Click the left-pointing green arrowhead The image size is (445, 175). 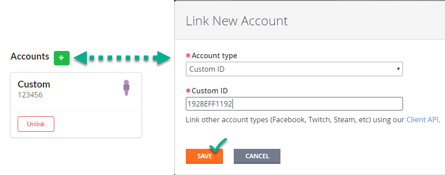tap(80, 58)
